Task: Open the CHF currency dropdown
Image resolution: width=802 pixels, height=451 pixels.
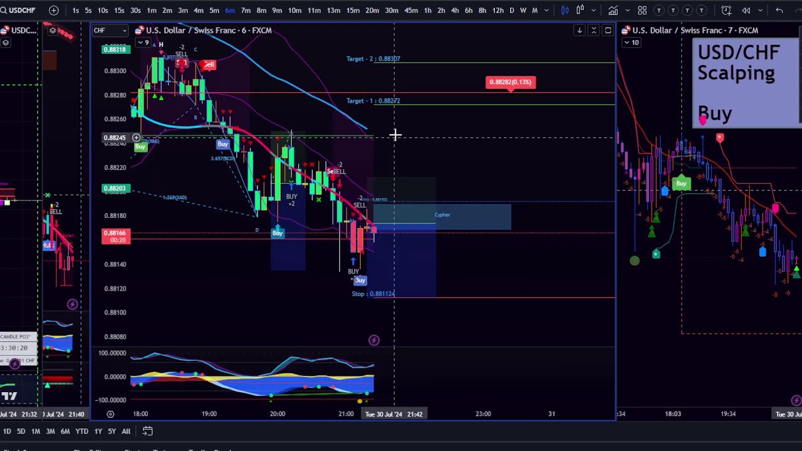Action: tap(110, 30)
